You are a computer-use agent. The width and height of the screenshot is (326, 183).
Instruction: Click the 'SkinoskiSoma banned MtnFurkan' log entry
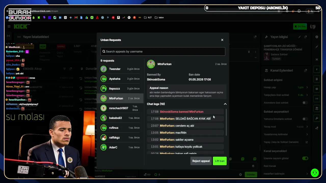(x=185, y=112)
